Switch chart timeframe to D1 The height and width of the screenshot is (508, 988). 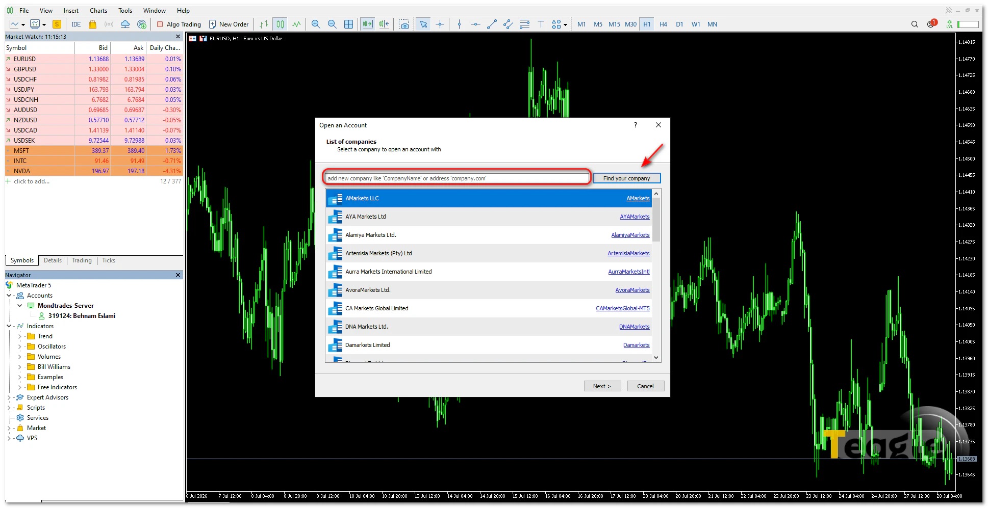click(x=679, y=24)
